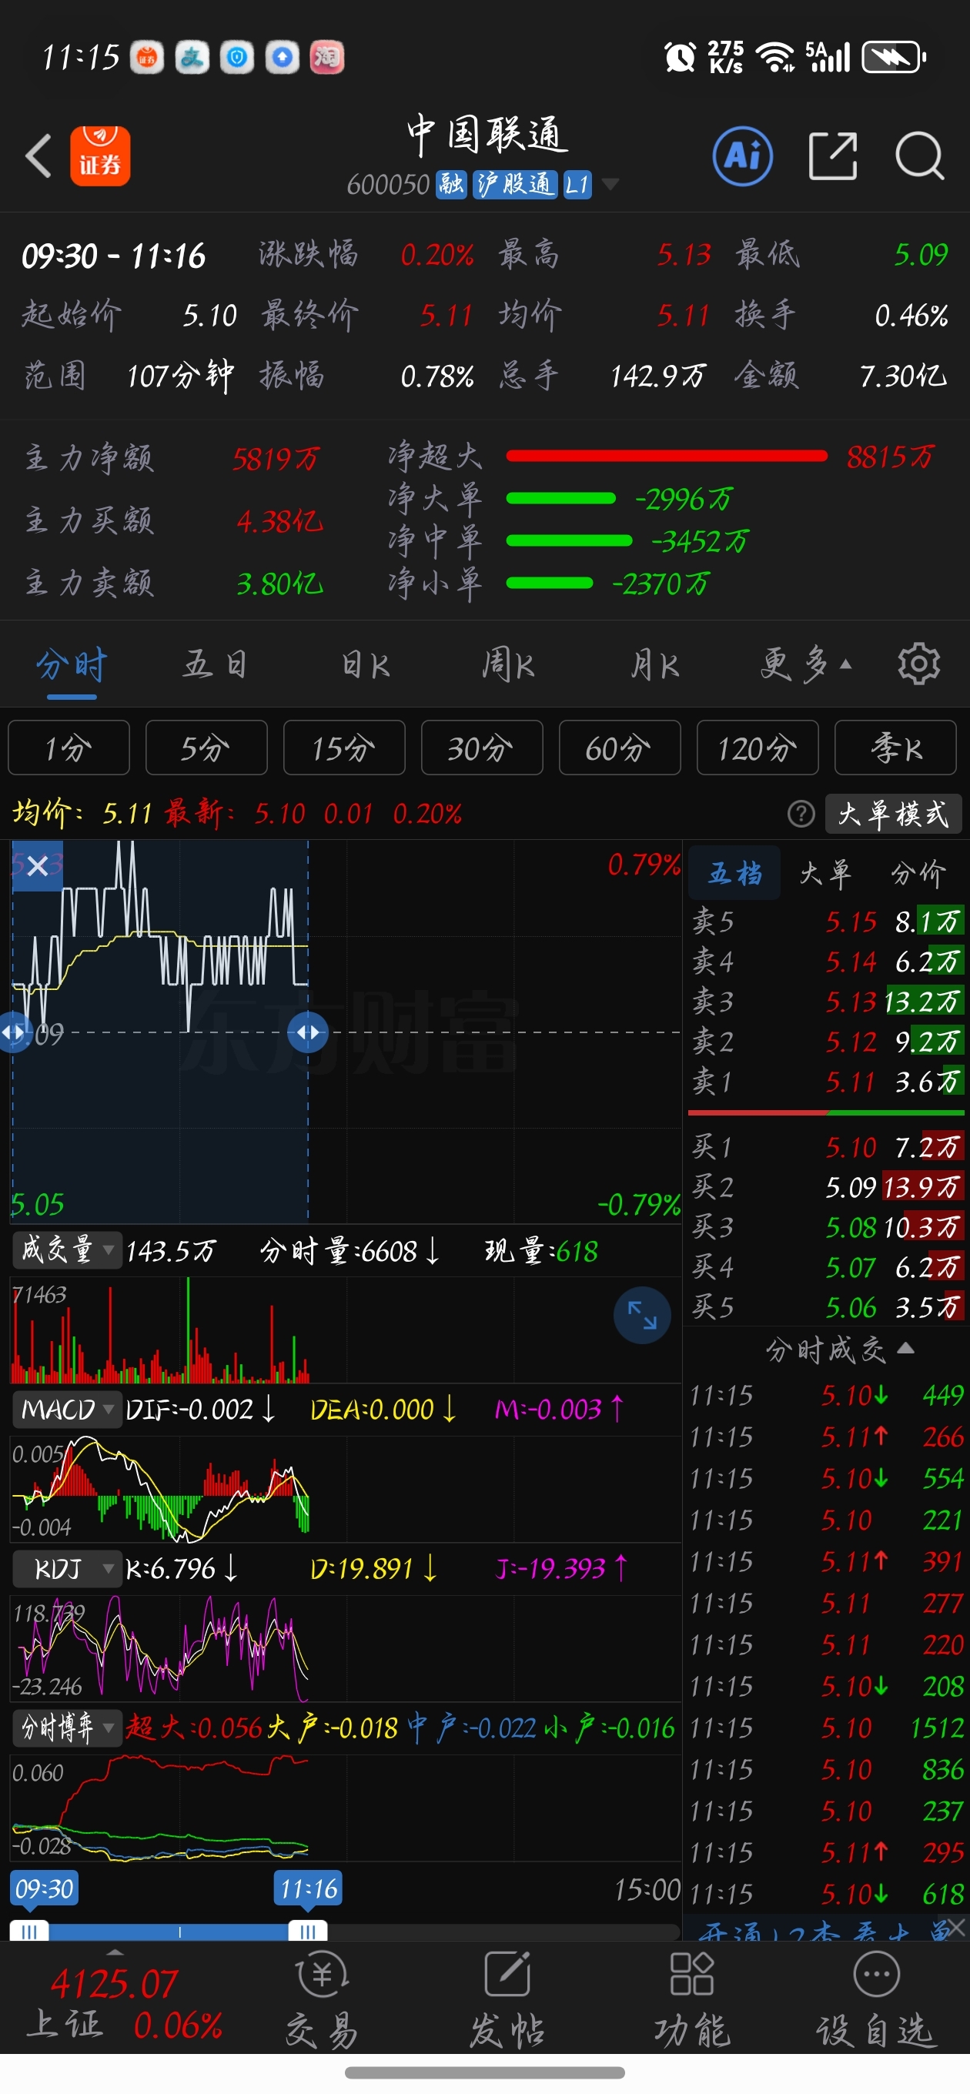Select the 买5 price row 5.06
Viewport: 970px width, 2094px height.
coord(826,1307)
